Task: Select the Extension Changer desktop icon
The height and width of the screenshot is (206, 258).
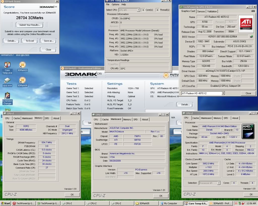Action: click(x=7, y=99)
